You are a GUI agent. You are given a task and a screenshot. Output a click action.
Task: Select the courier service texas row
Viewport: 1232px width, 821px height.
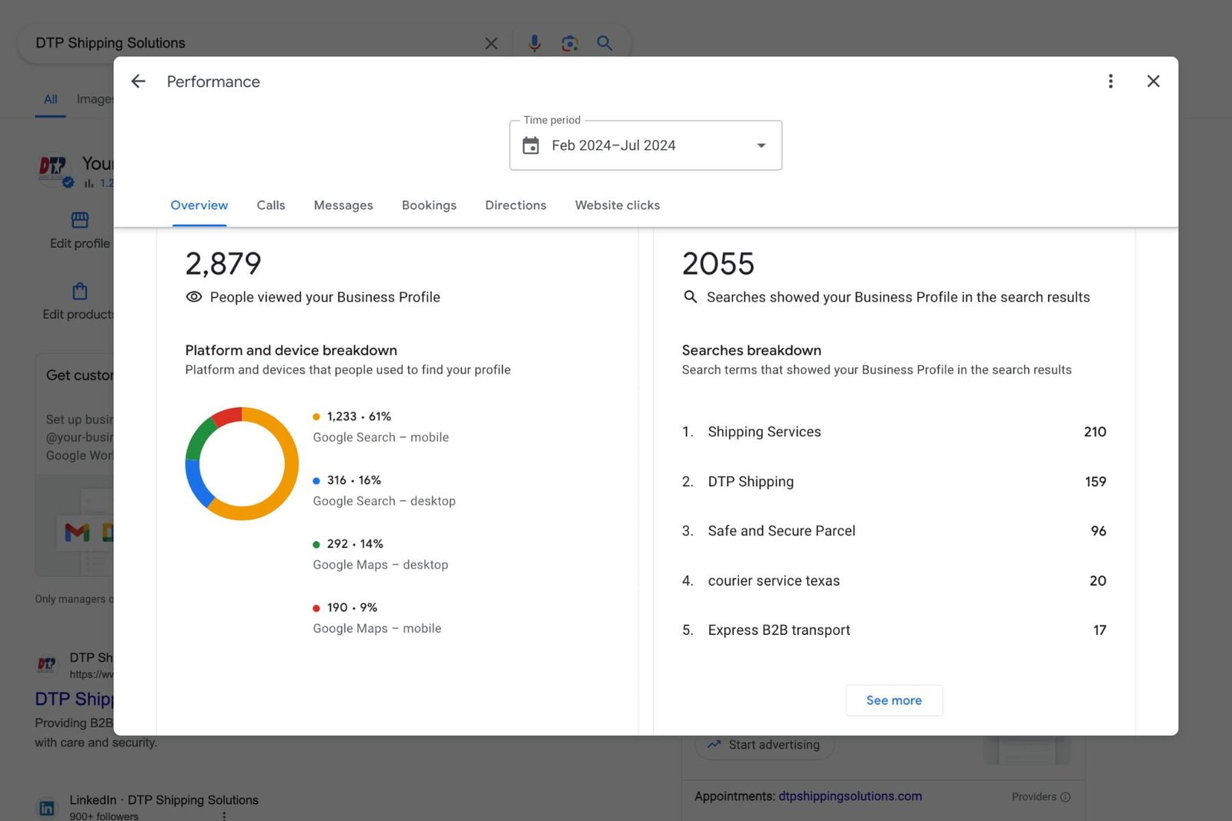click(894, 581)
